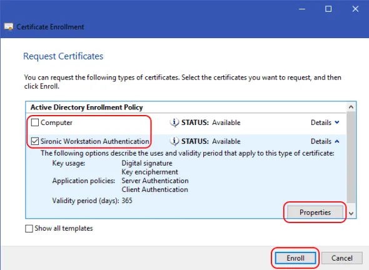Screen dimensions: 369x270
Task: Click the info status icon for Sironic Workstation Authentication
Action: pyautogui.click(x=174, y=141)
